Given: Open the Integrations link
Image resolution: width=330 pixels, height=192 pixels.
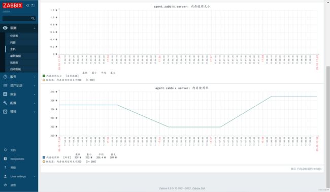Looking at the screenshot, I should click(17, 159).
